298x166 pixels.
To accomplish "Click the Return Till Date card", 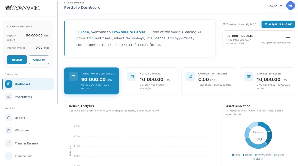I will point(258,39).
